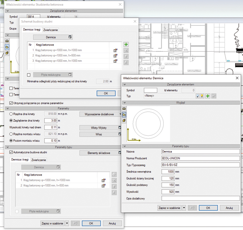The width and height of the screenshot is (243, 230).
Task: Click green plus icon beside Typ in Dennica
Action: click(208, 96)
